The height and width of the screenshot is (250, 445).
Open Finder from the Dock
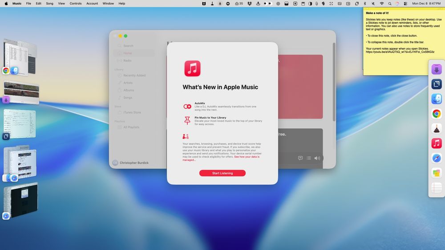437,99
